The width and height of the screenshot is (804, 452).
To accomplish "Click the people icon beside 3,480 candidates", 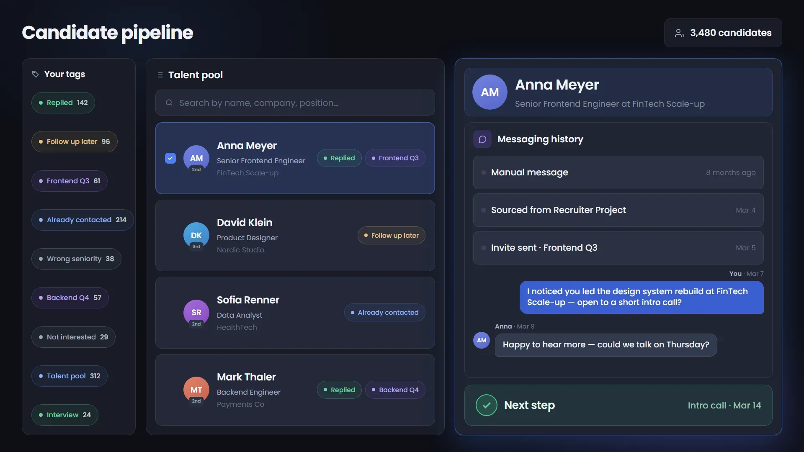I will (679, 33).
